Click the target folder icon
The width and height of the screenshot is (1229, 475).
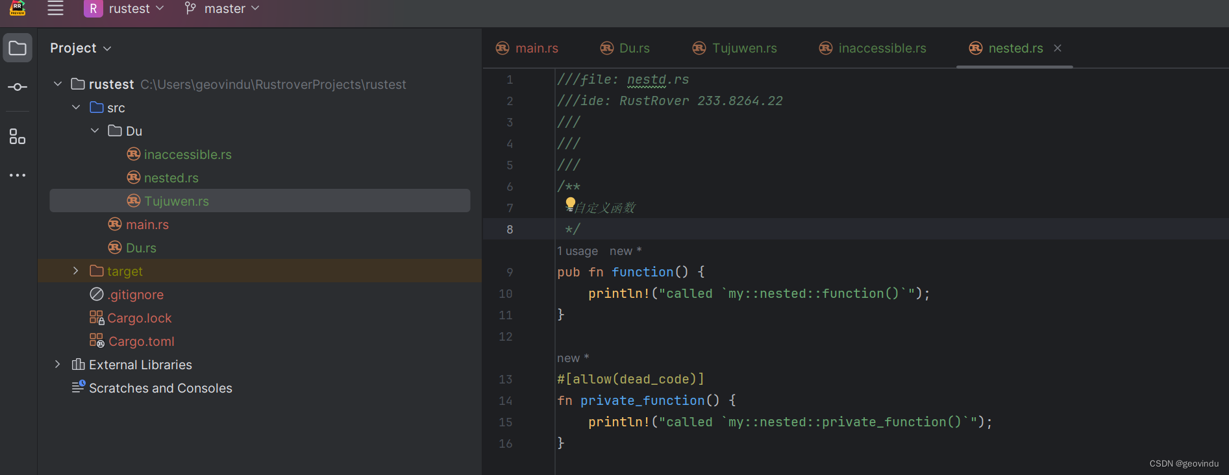pyautogui.click(x=97, y=271)
